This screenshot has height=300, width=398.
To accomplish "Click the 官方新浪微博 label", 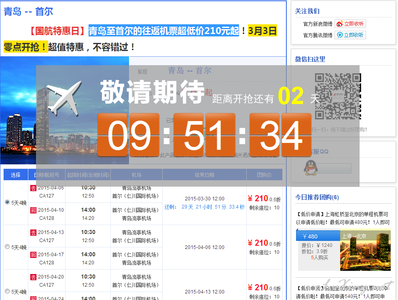I will tap(318, 24).
